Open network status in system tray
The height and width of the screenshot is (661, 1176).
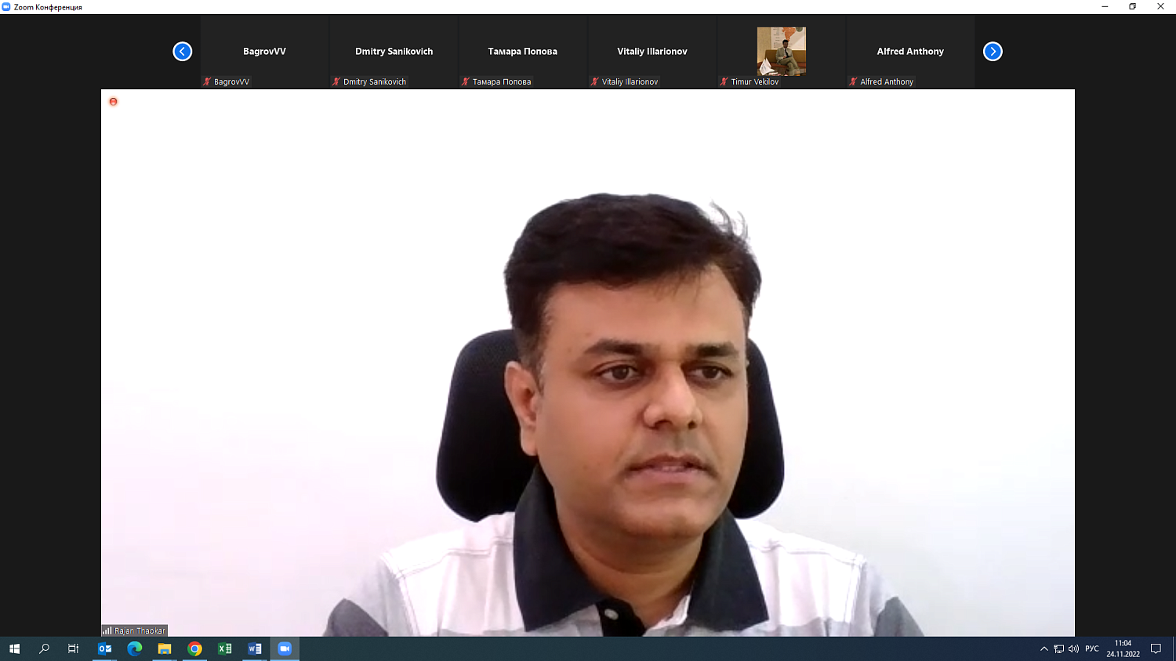[1059, 648]
